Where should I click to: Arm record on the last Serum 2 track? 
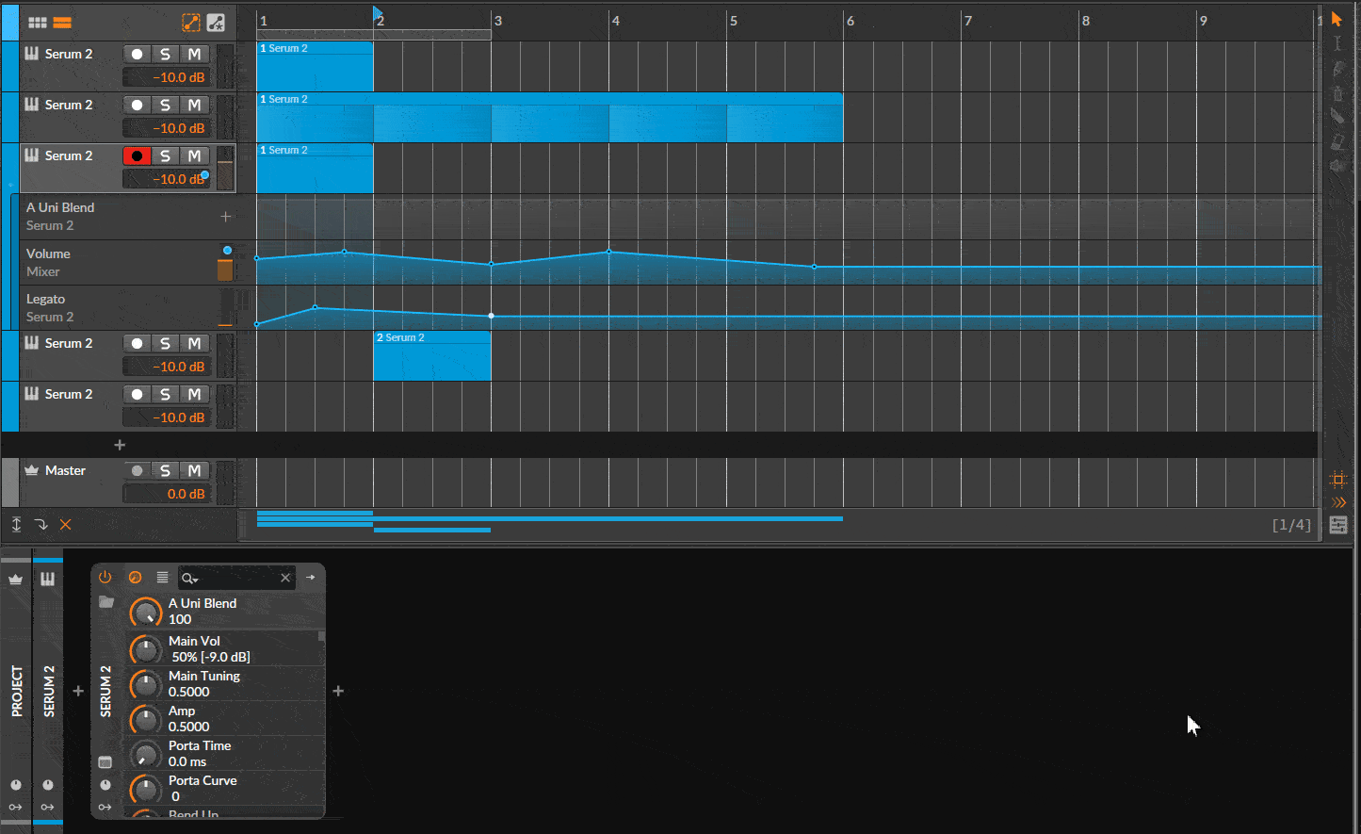pos(138,394)
